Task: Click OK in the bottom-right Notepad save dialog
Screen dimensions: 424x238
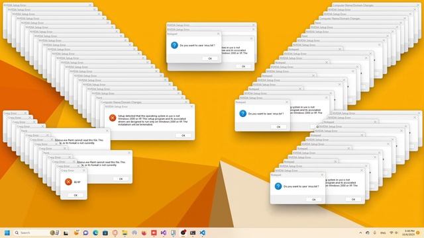Action: point(313,200)
